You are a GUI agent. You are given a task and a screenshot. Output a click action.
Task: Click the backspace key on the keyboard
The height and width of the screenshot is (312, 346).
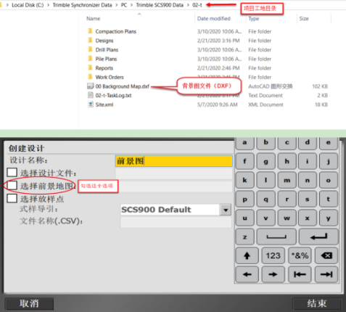(326, 255)
